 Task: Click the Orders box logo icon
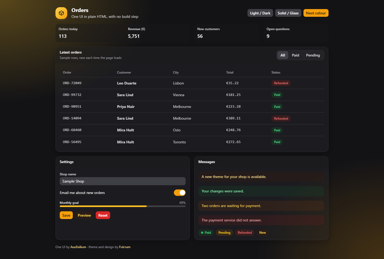pos(61,13)
